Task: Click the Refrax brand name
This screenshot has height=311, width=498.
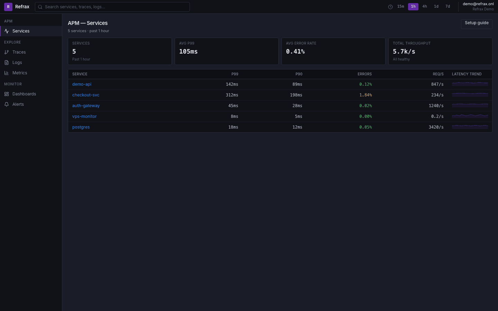Action: (22, 7)
